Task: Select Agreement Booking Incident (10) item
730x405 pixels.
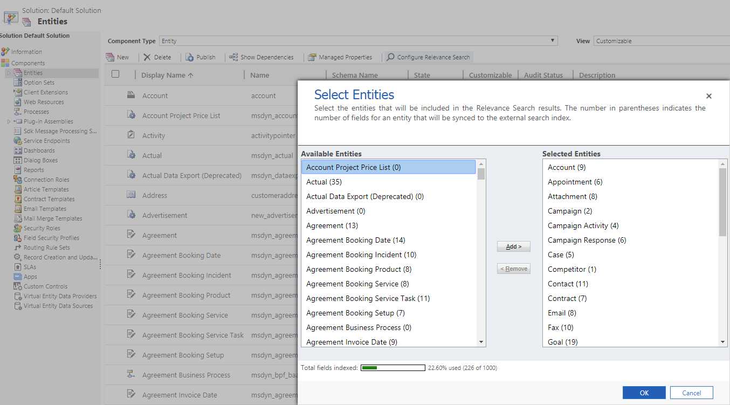Action: tap(388, 255)
